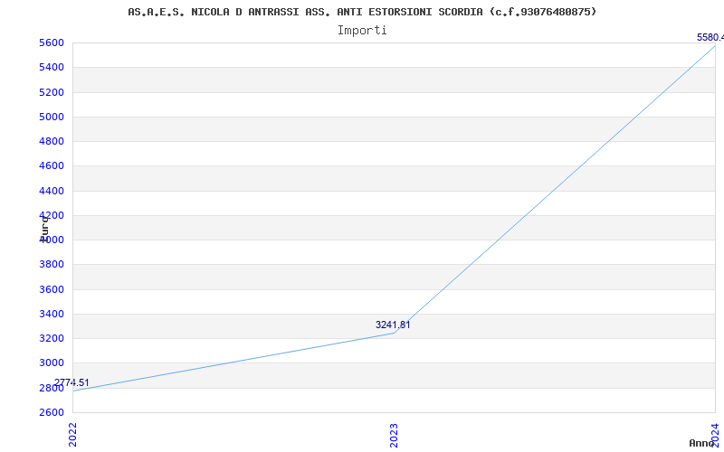Click the 3800 y-axis value
The image size is (724, 452).
click(x=52, y=264)
